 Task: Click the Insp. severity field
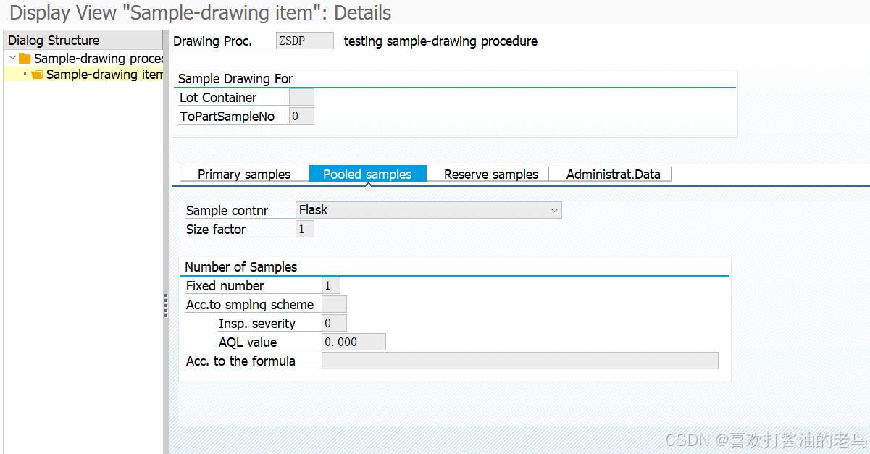pos(334,323)
